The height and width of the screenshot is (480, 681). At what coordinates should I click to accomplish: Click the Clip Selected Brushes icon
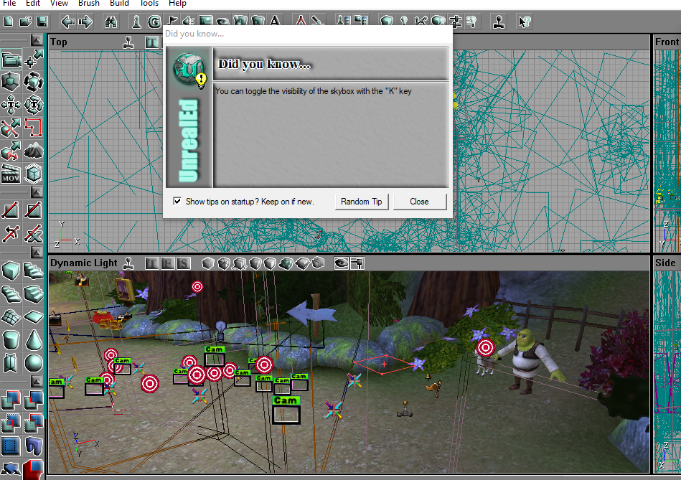click(x=11, y=211)
